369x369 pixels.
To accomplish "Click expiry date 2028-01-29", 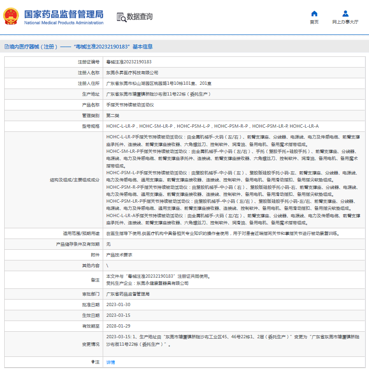I will [118, 326].
